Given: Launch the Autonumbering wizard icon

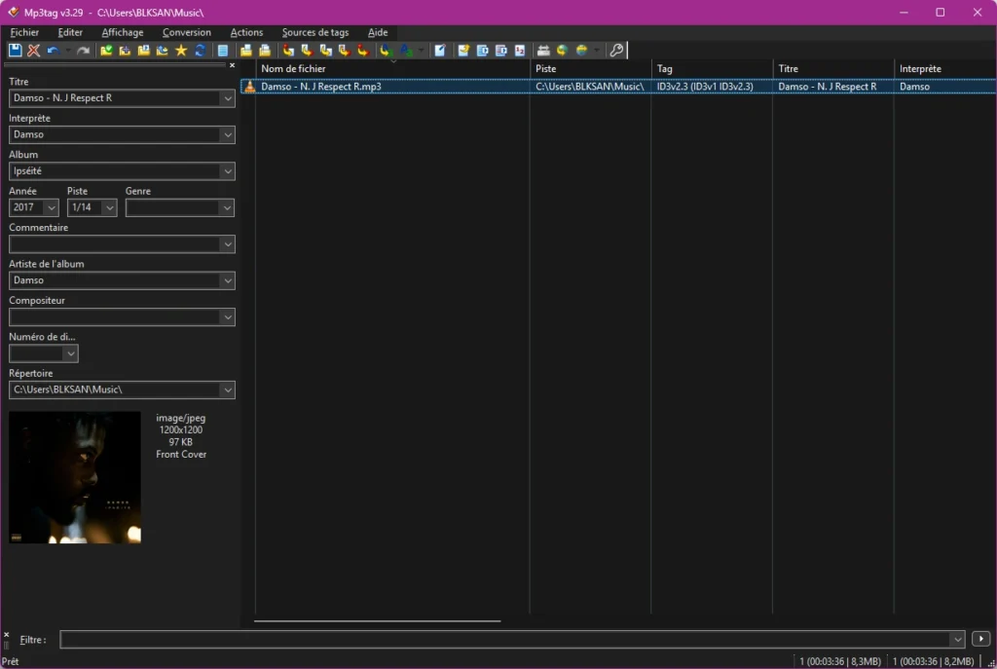Looking at the screenshot, I should (520, 51).
